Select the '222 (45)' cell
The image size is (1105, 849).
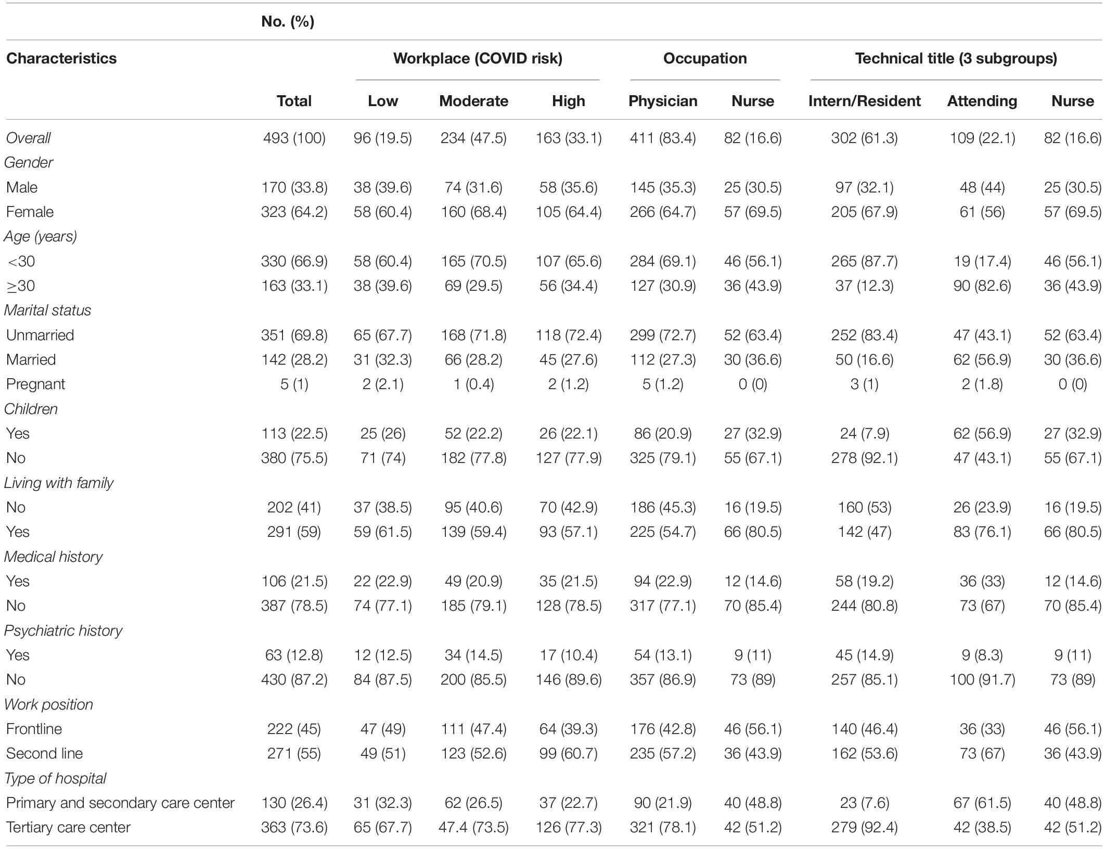(x=294, y=729)
